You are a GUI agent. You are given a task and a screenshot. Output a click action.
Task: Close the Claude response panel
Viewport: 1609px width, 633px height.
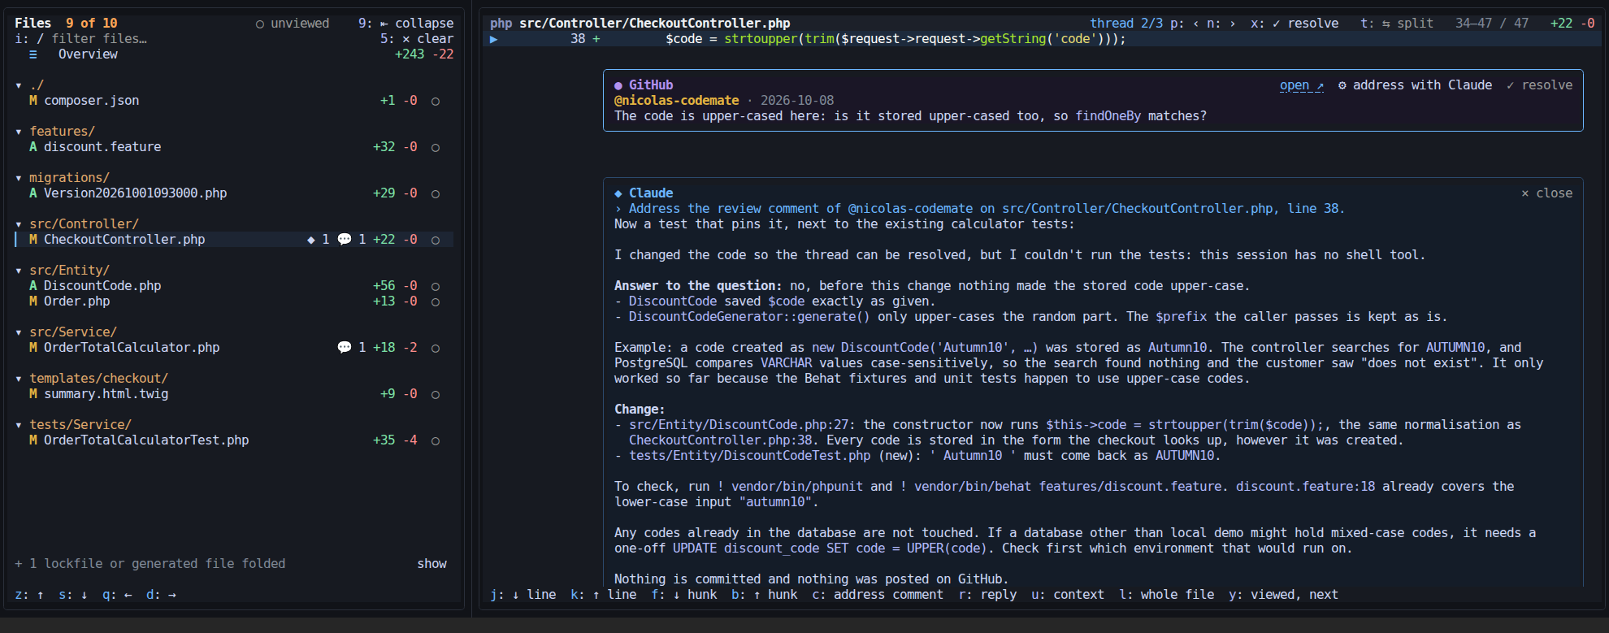1546,193
